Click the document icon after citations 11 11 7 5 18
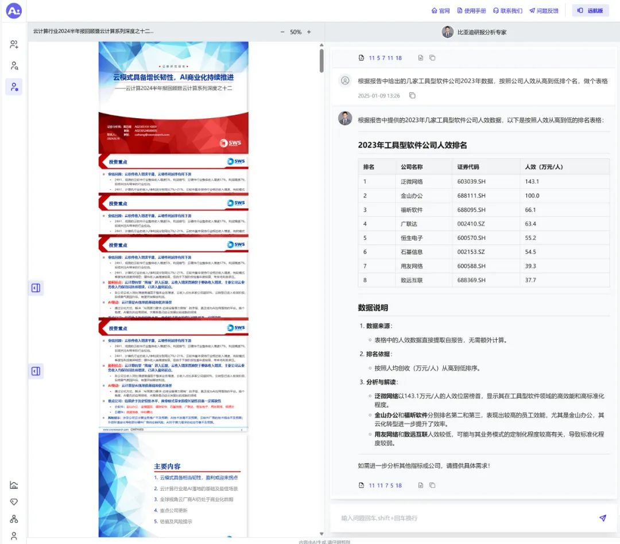Screen dimensions: 620x544 (421, 485)
